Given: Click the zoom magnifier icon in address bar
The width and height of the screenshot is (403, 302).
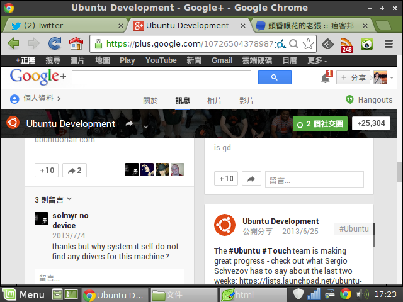Looking at the screenshot, I should tap(293, 44).
